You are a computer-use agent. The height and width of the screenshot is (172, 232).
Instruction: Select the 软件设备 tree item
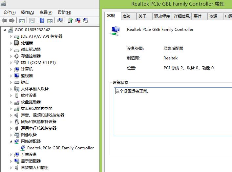(x=29, y=96)
